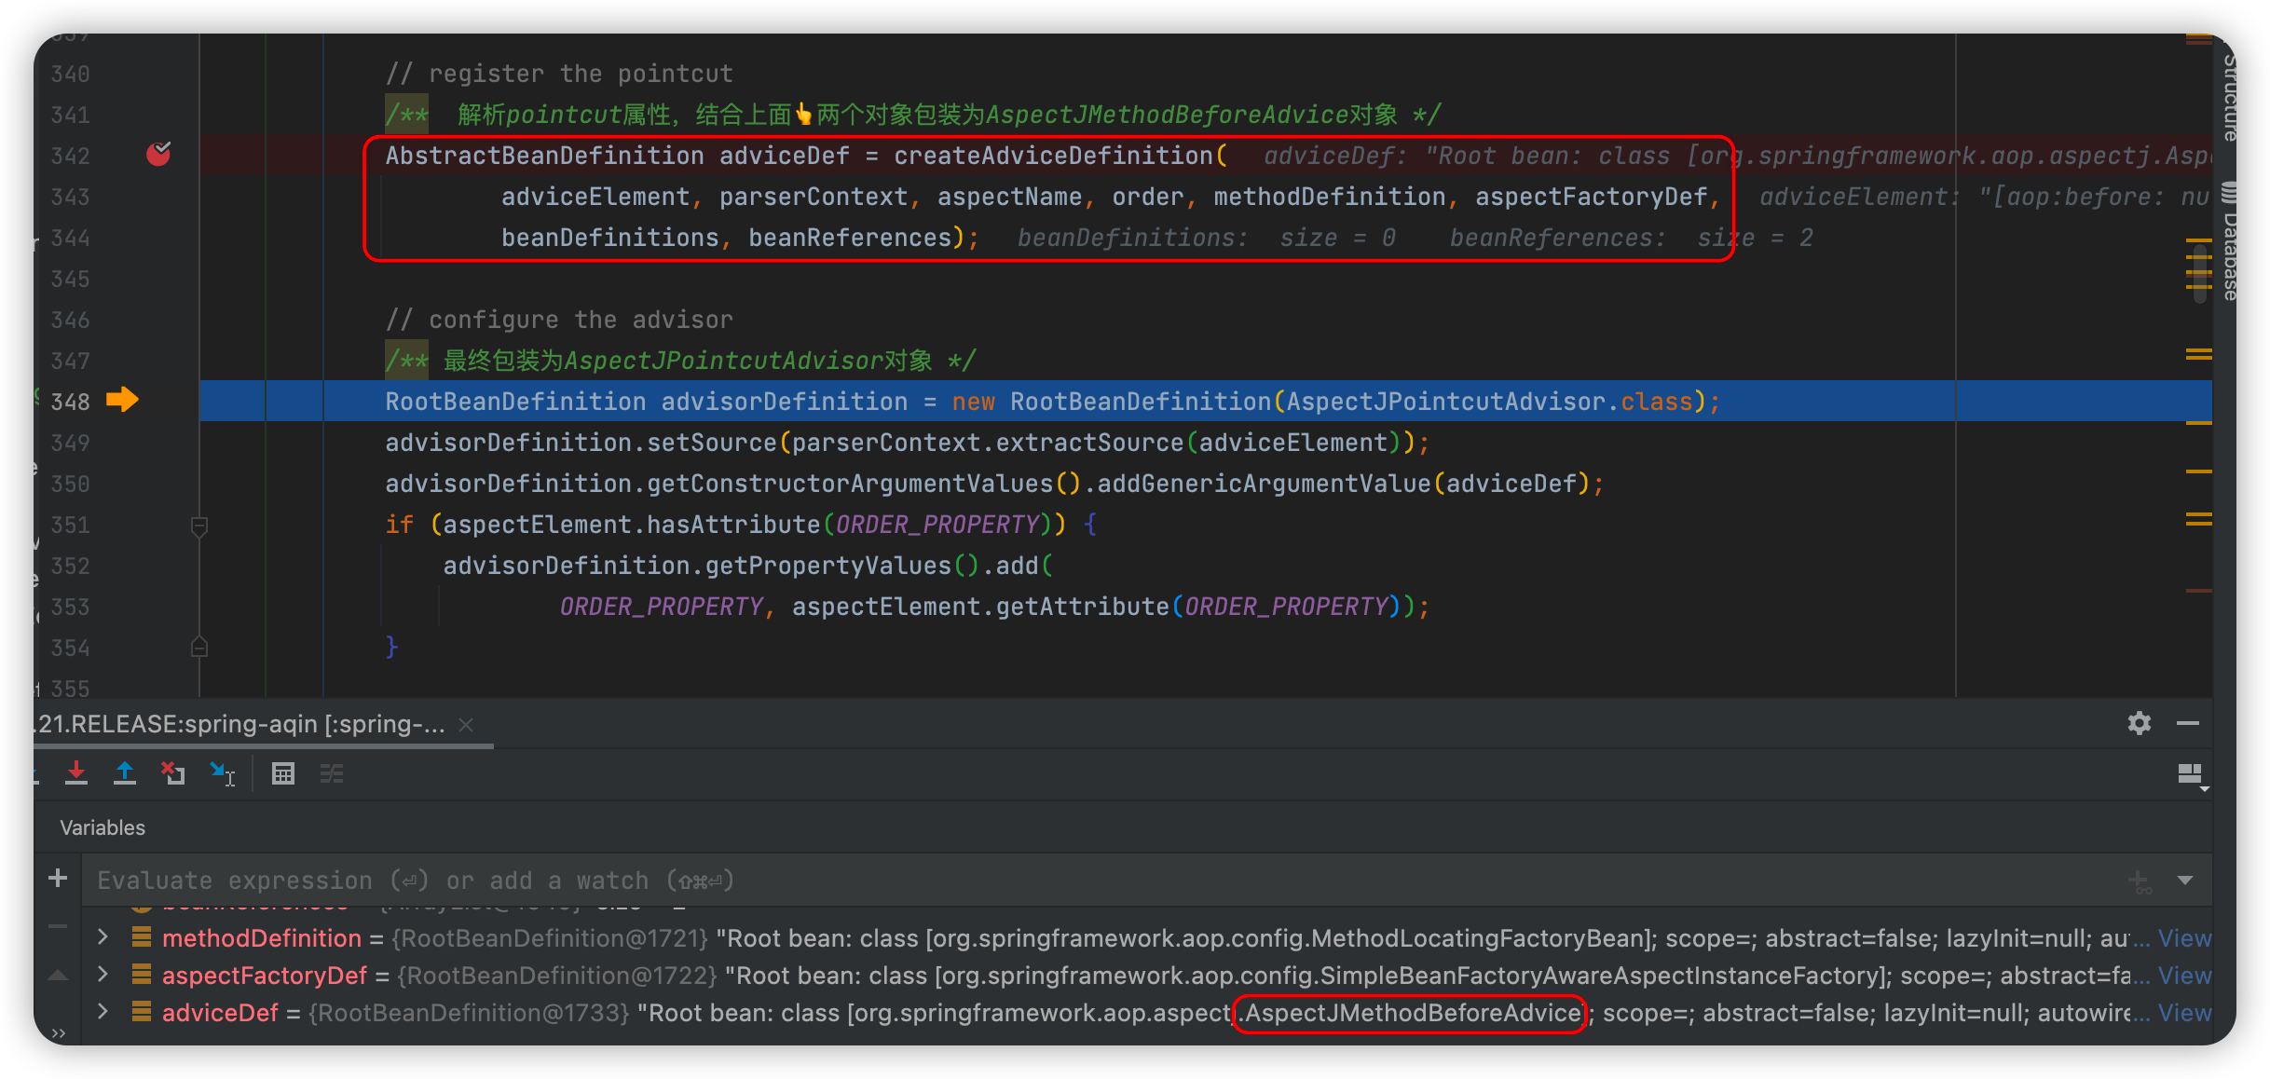Click View link for methodDefinition value
This screenshot has width=2270, height=1079.
click(x=2184, y=938)
